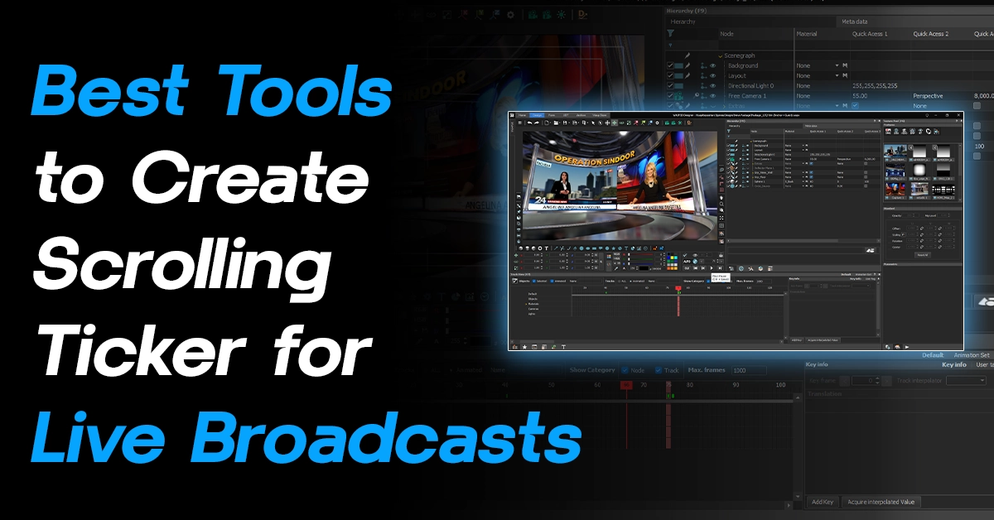This screenshot has width=994, height=520.
Task: Click the Quick Acess 1 column header
Action: coord(870,34)
